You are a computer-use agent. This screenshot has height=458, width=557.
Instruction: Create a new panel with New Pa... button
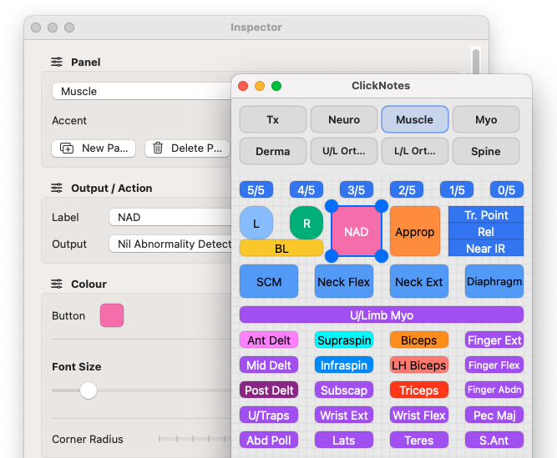[94, 148]
